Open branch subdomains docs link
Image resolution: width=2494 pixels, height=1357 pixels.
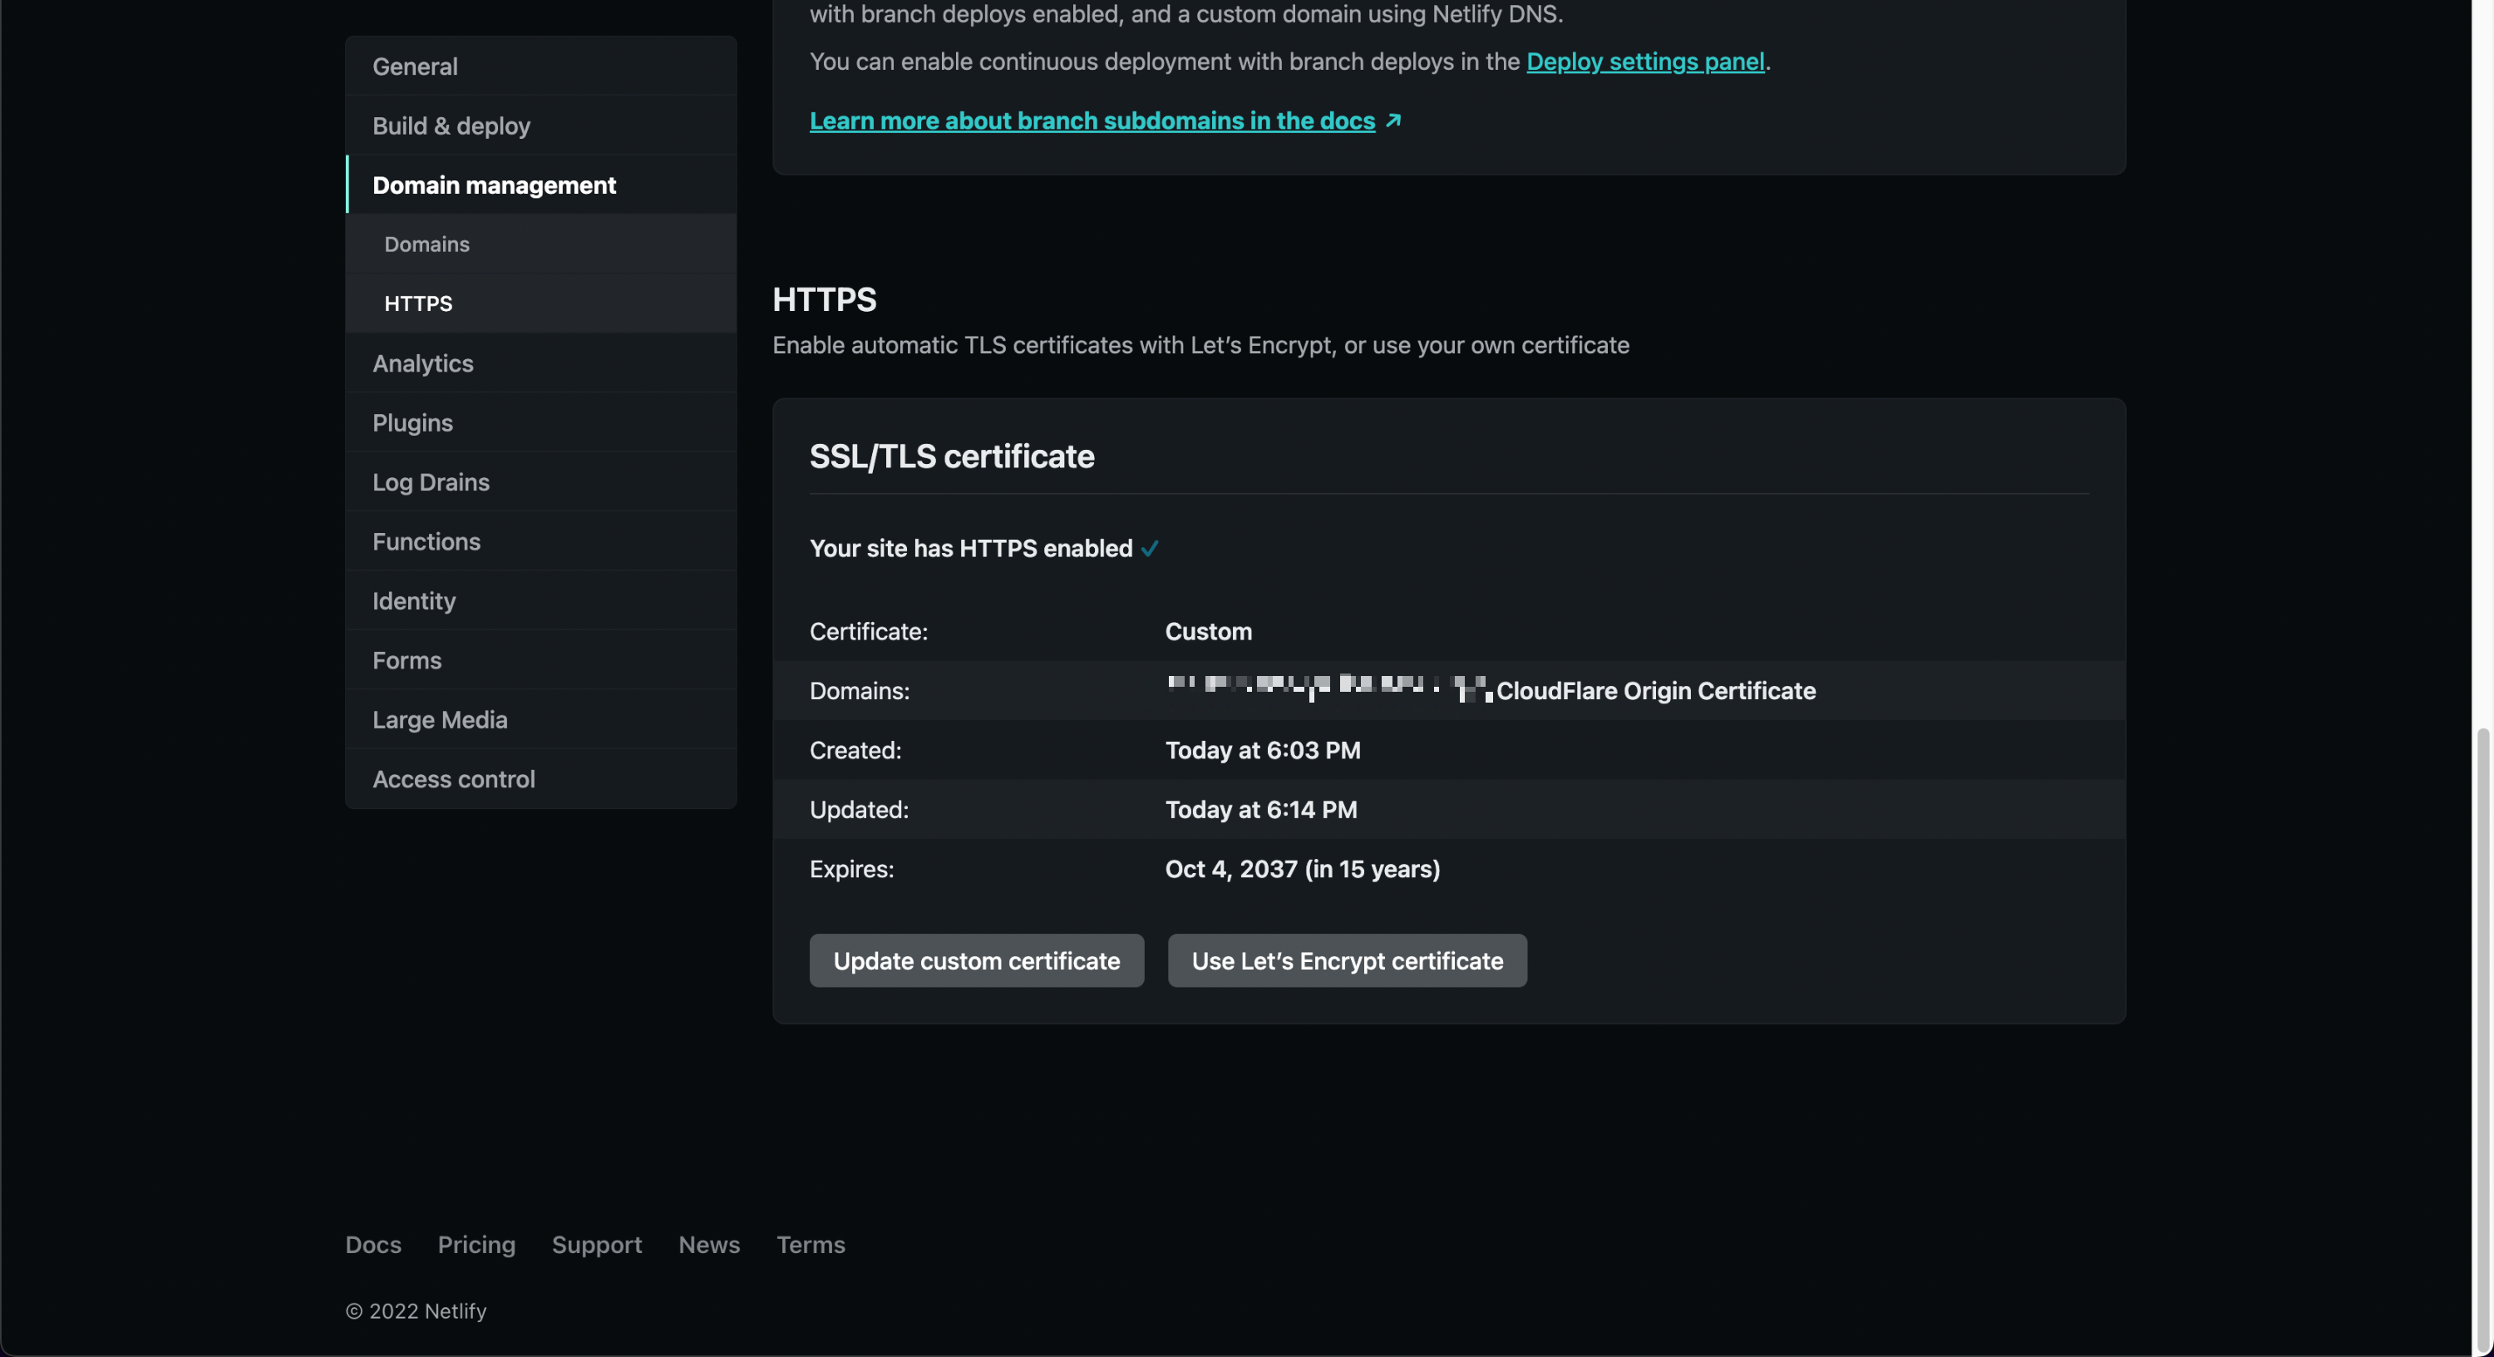coord(1091,120)
